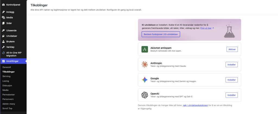Open the Permalenker settings page
The height and width of the screenshot is (114, 278).
(x=8, y=95)
